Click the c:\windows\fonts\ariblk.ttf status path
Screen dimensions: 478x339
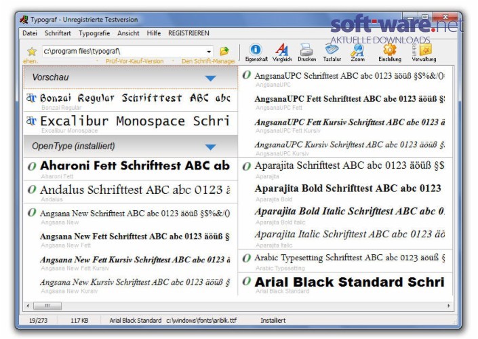pyautogui.click(x=201, y=321)
